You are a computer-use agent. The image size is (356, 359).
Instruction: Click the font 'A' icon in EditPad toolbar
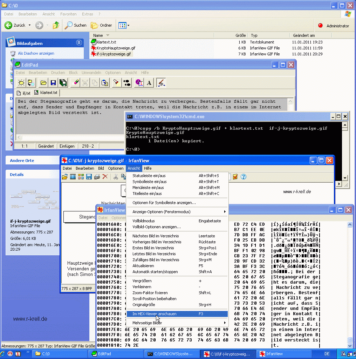click(149, 83)
